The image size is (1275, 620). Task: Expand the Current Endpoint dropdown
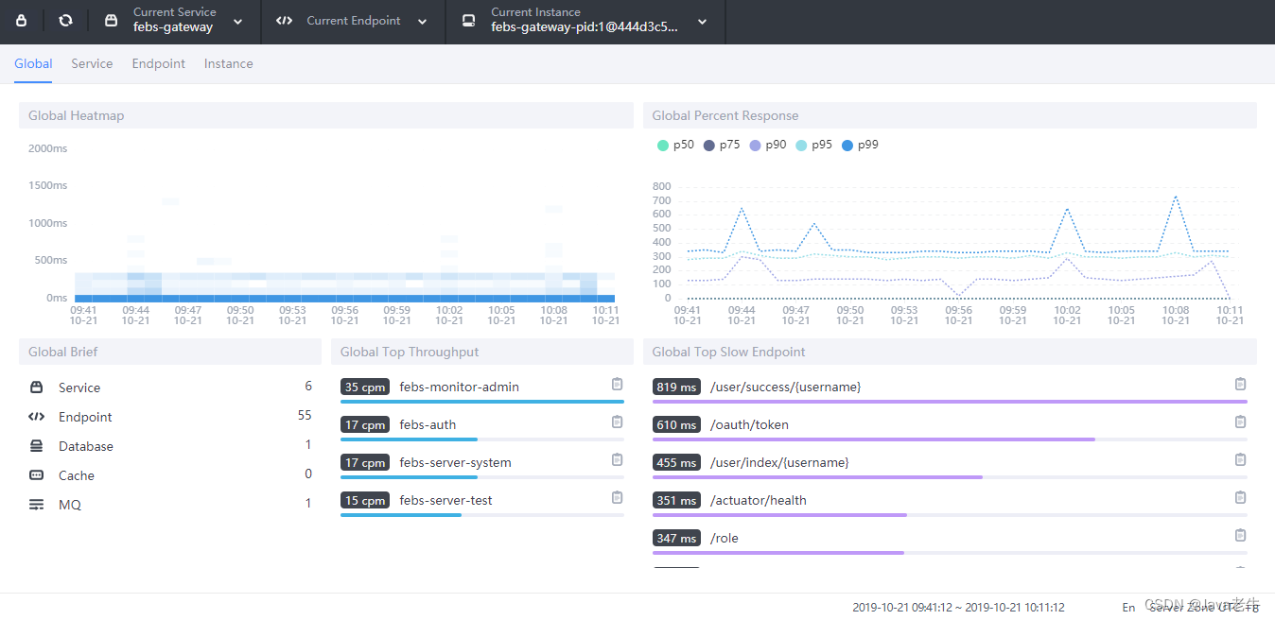422,22
